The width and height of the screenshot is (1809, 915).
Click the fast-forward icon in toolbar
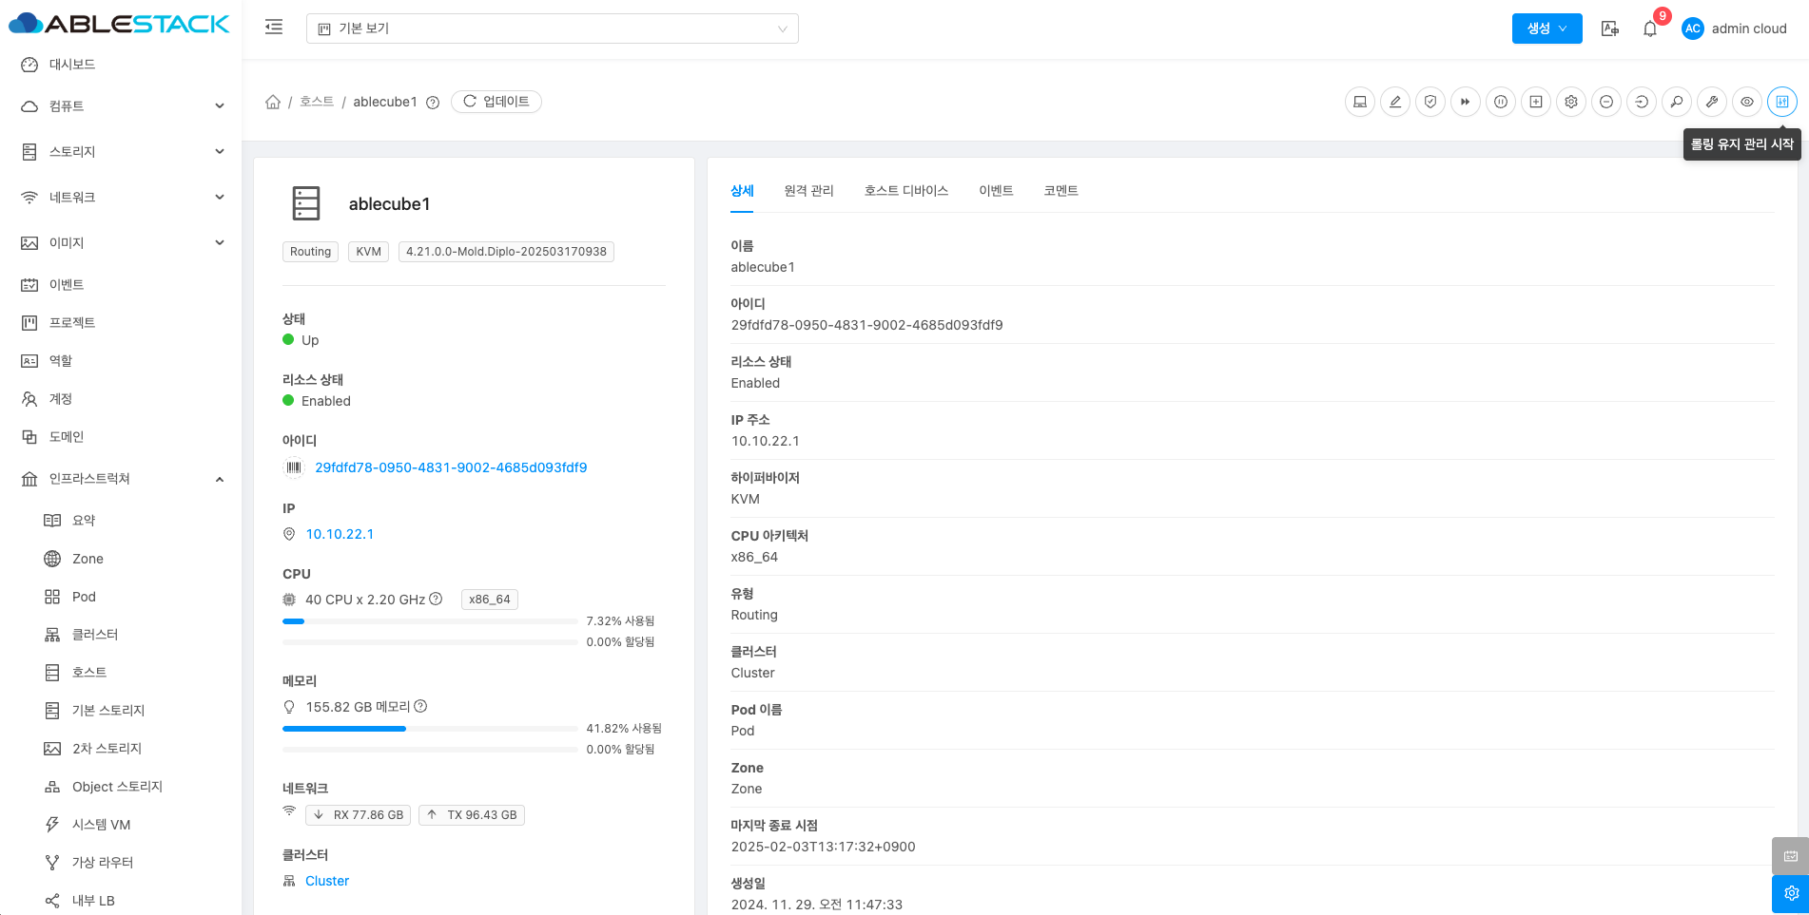coord(1466,102)
